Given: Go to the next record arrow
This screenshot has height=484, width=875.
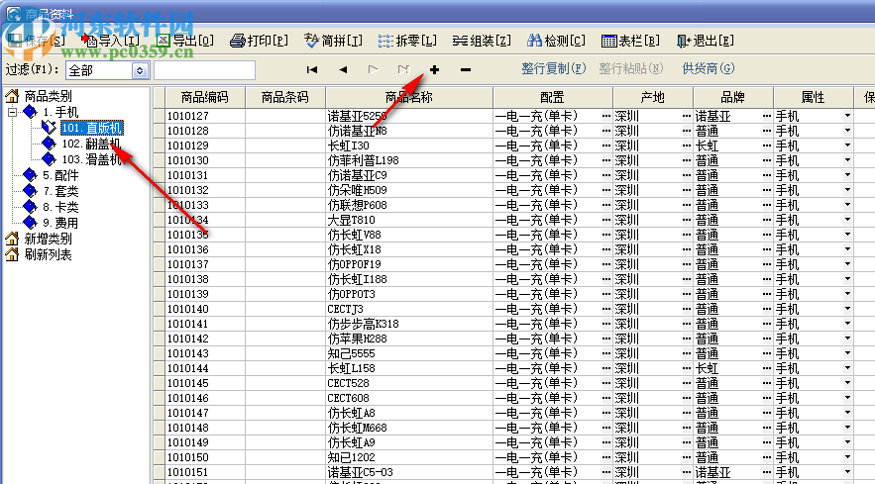Looking at the screenshot, I should coord(374,69).
